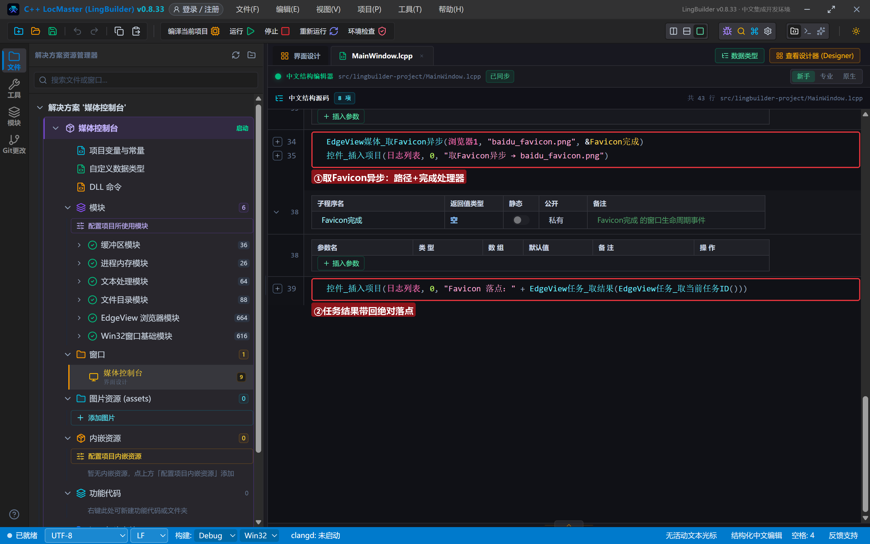The height and width of the screenshot is (544, 870).
Task: Click the redo arrow icon
Action: (x=94, y=31)
